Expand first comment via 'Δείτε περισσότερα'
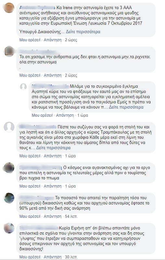This screenshot has height=260, width=165. 83,32
